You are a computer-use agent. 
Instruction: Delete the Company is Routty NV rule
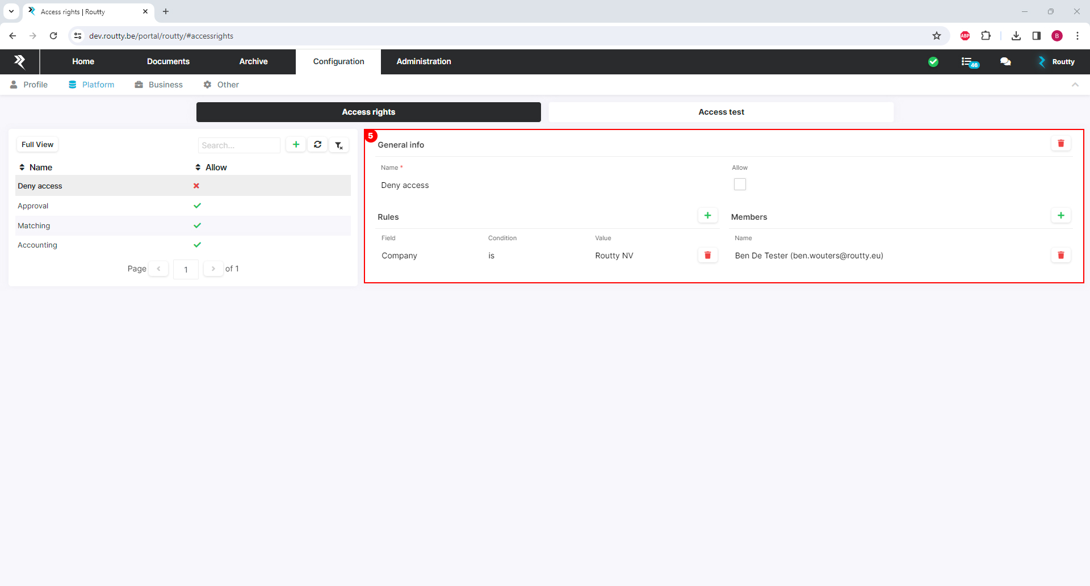707,256
